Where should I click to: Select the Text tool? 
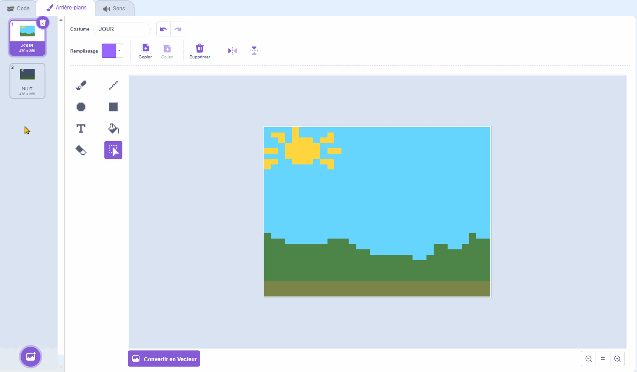click(81, 128)
